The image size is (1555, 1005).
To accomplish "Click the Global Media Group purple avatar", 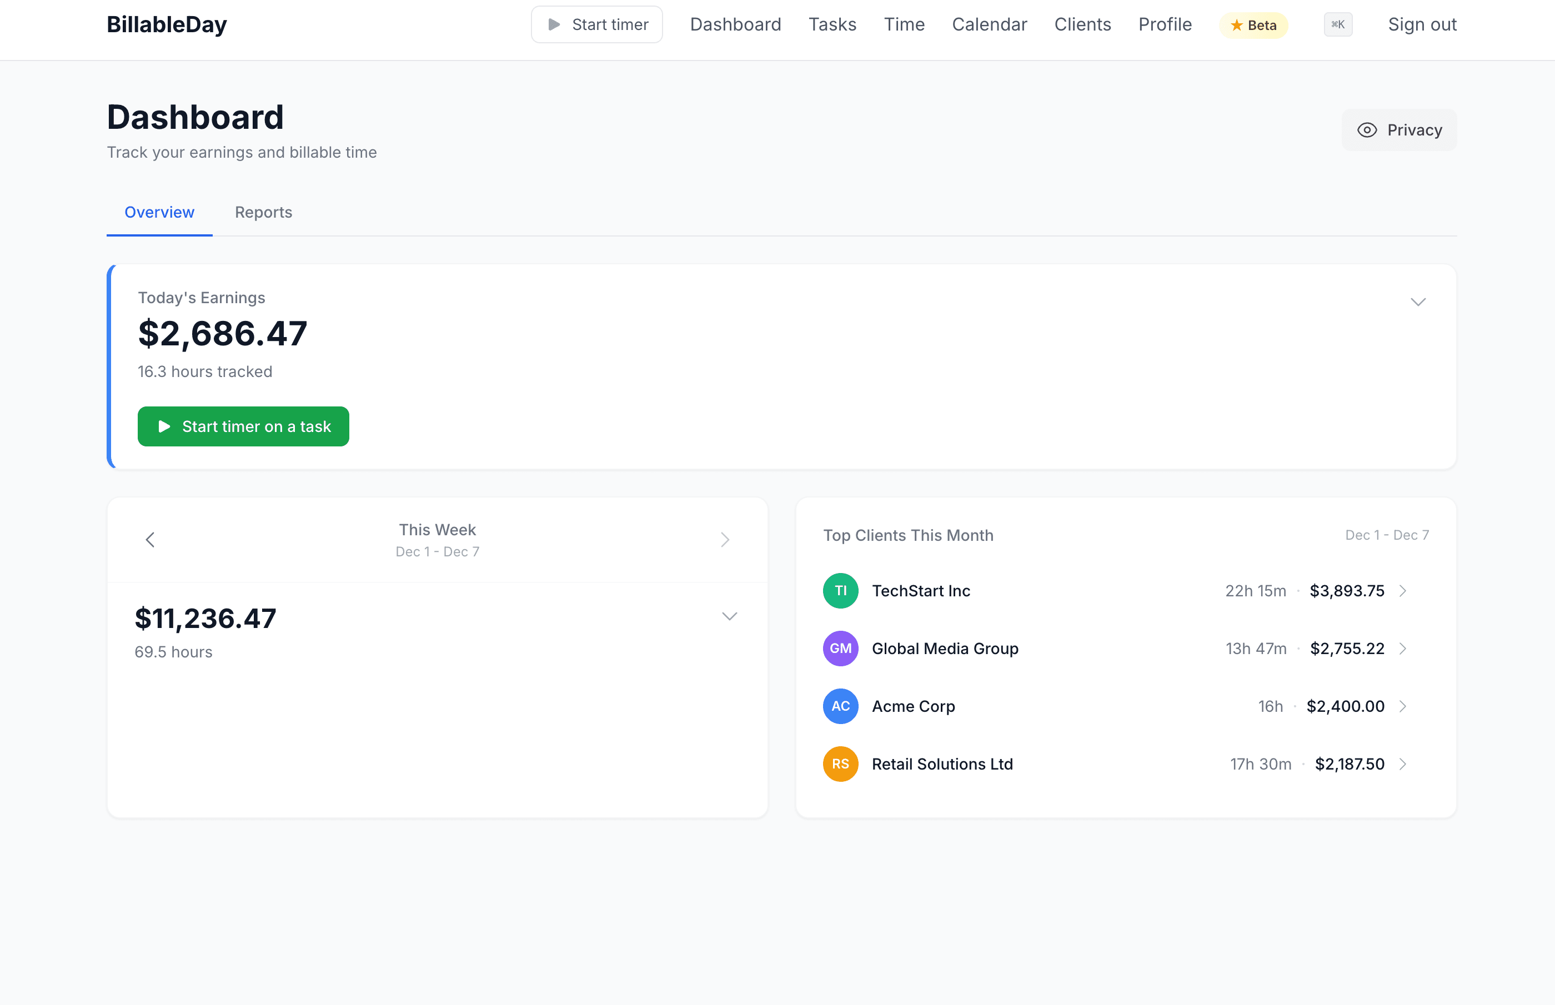I will (x=840, y=648).
